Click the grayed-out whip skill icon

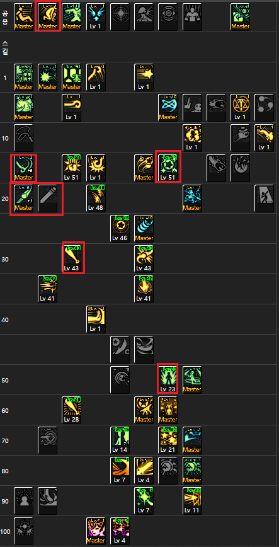[x=23, y=138]
